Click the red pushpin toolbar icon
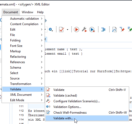 coord(122,29)
